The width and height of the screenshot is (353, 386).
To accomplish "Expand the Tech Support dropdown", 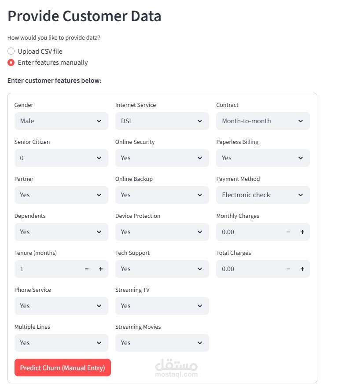I will tap(162, 269).
